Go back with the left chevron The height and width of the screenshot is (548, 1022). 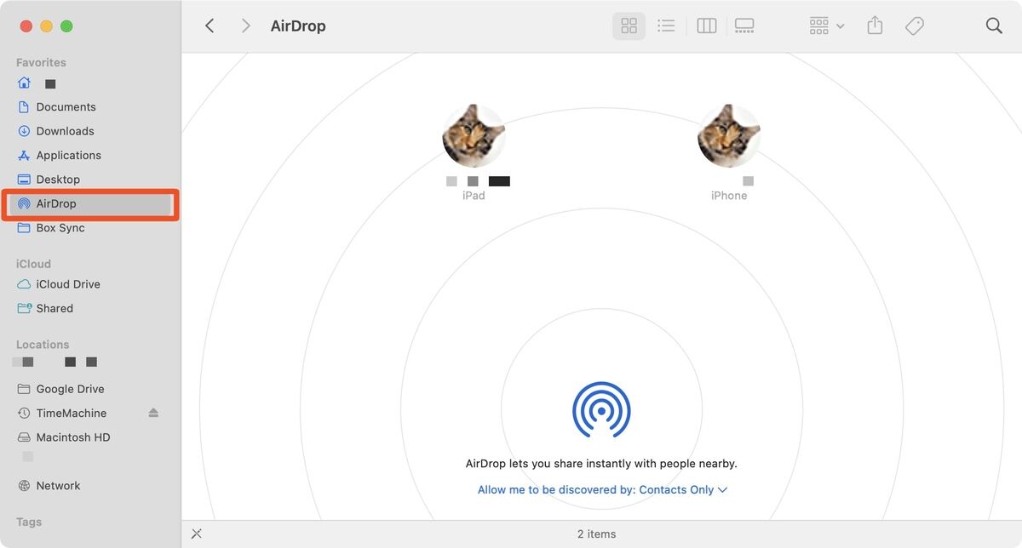tap(210, 26)
